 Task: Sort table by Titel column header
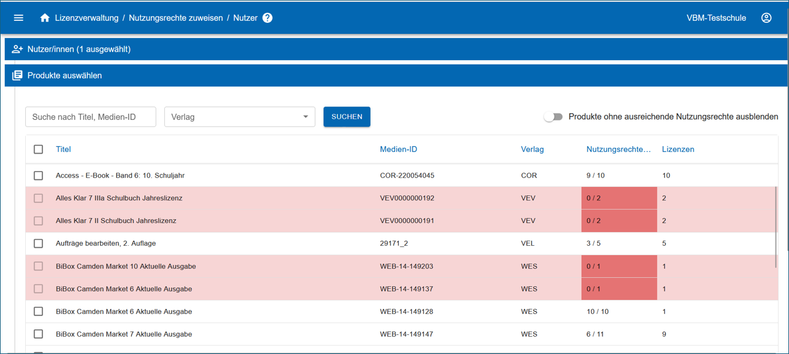[x=63, y=149]
